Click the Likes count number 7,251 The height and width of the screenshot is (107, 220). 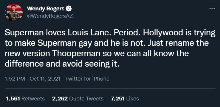118,99
